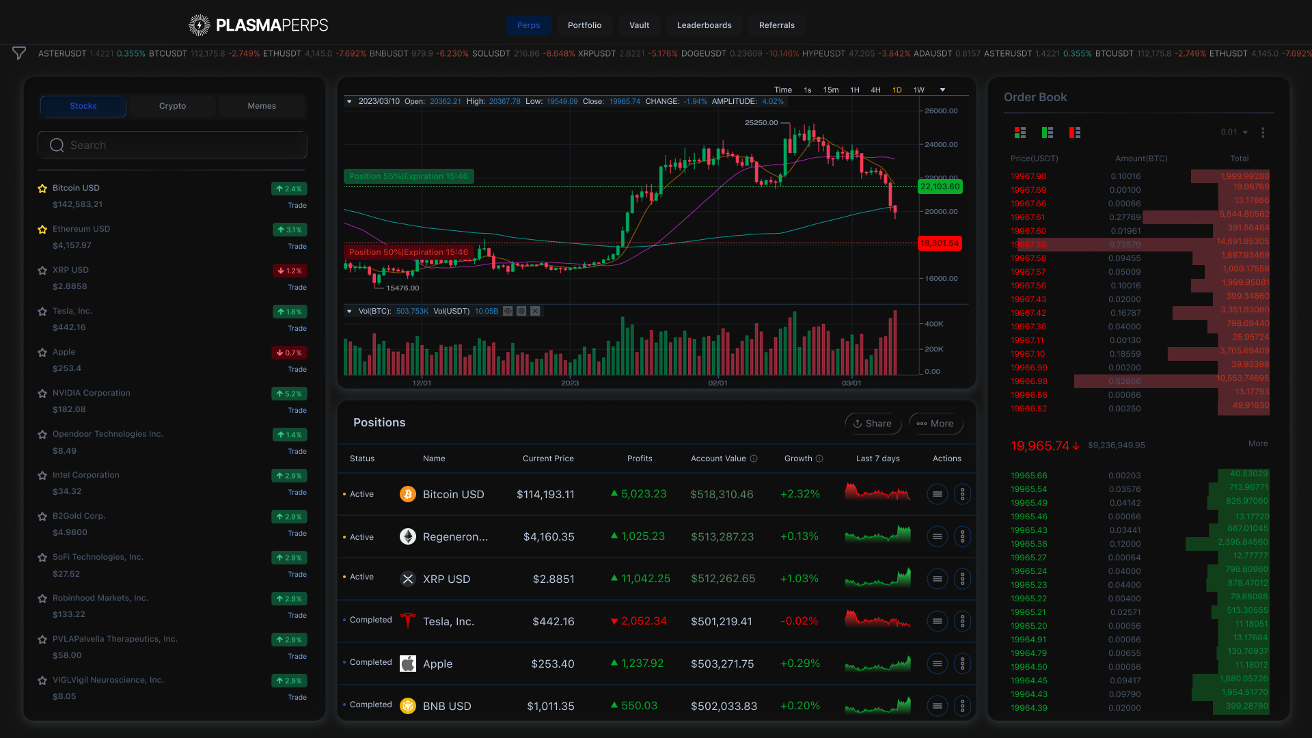Switch to the Crypto tab

pos(172,106)
